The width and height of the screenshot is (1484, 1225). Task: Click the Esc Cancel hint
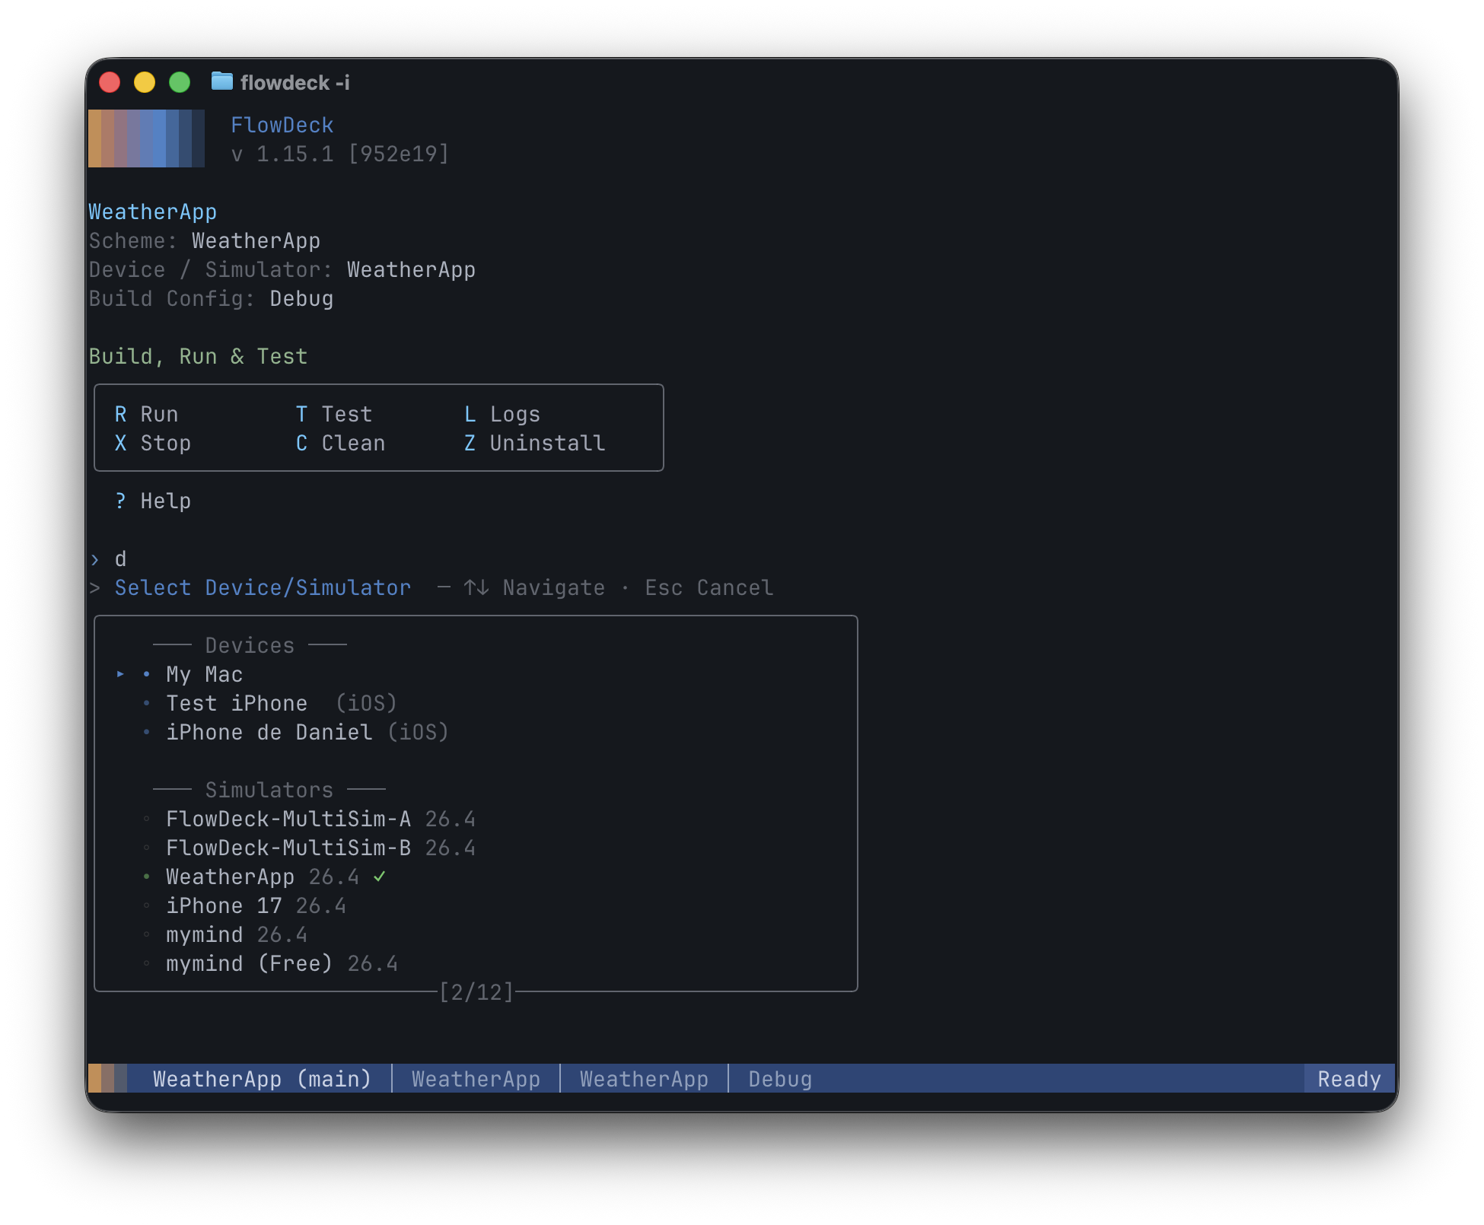709,587
